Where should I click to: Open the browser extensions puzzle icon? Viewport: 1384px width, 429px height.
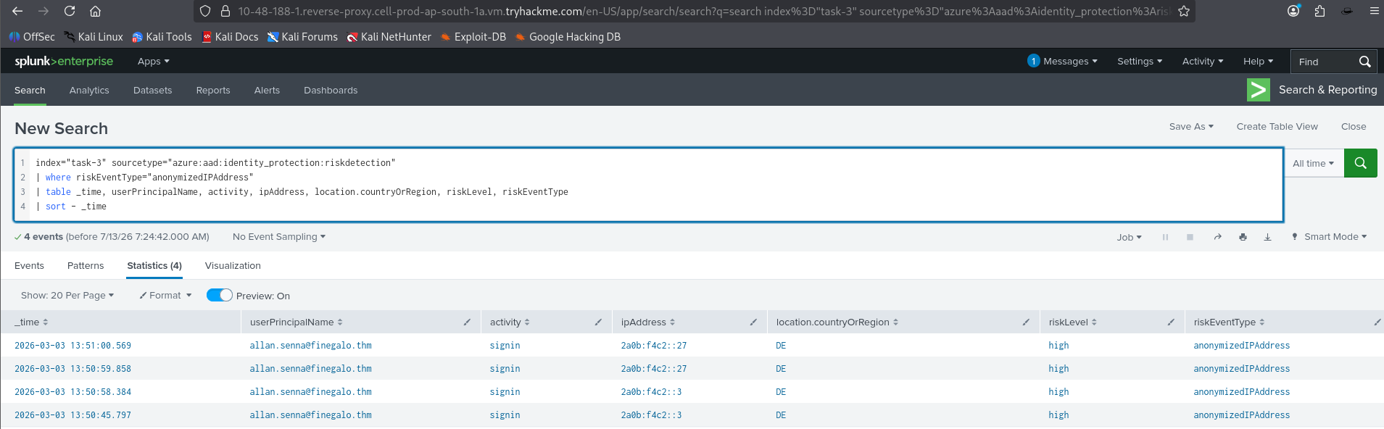coord(1319,11)
